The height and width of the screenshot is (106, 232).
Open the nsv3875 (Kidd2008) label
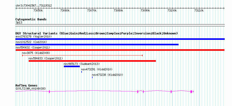tap(36, 53)
